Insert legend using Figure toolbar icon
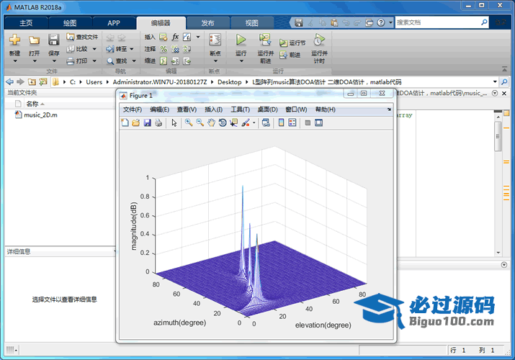The height and width of the screenshot is (360, 515). pos(292,122)
